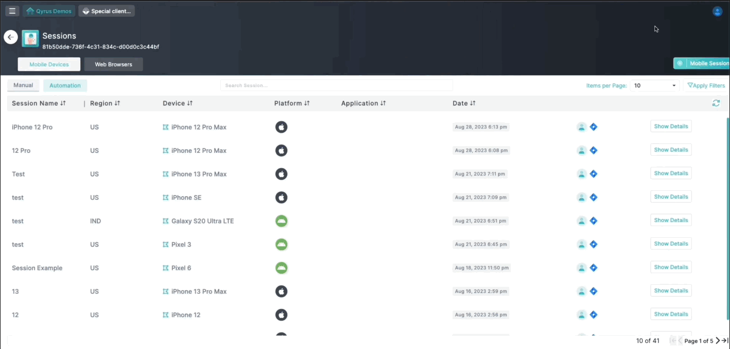Image resolution: width=730 pixels, height=349 pixels.
Task: Switch to Manual sessions
Action: pyautogui.click(x=23, y=85)
